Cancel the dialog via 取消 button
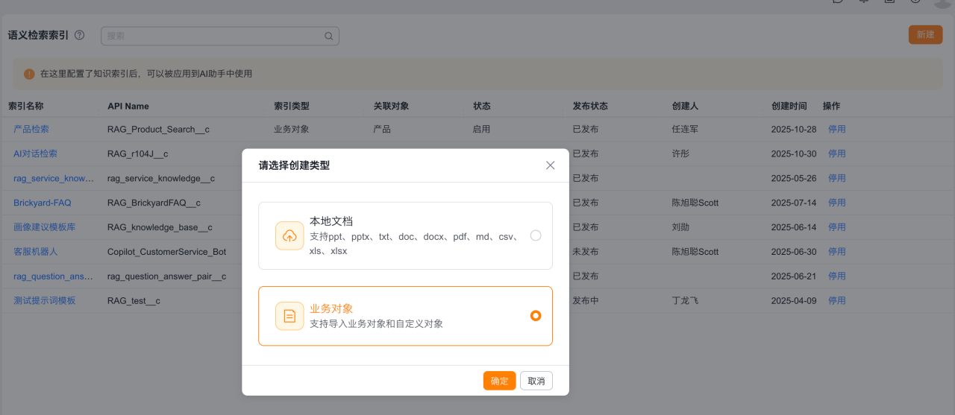 click(536, 381)
